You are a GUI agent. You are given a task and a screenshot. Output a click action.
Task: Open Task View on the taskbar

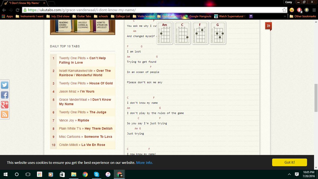click(x=28, y=174)
